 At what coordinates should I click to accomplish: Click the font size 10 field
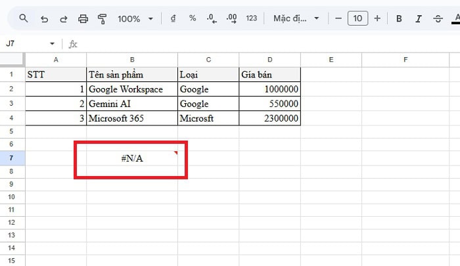(x=357, y=18)
